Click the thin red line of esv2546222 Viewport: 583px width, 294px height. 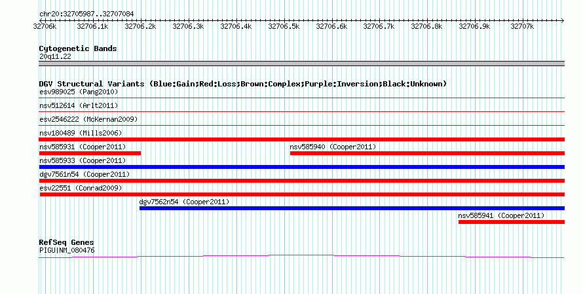click(302, 125)
